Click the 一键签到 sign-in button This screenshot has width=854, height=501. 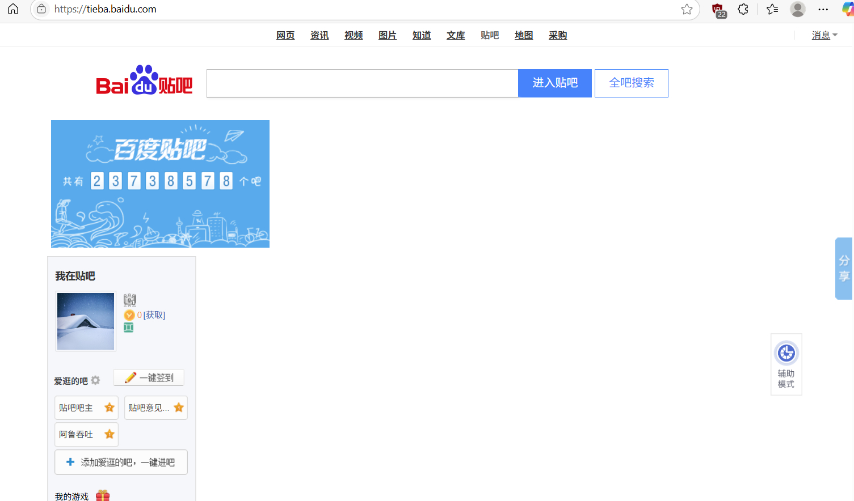[149, 377]
